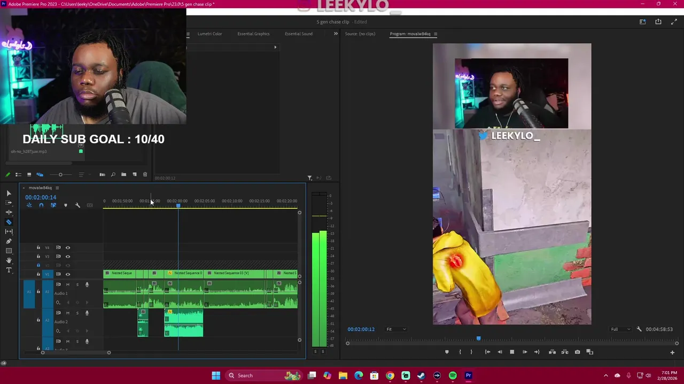Select the Slip tool

click(x=9, y=231)
